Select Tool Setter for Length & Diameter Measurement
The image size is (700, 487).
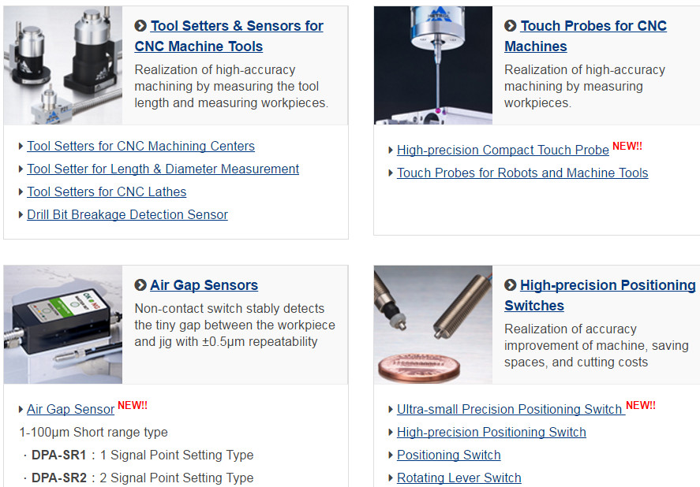(x=163, y=169)
